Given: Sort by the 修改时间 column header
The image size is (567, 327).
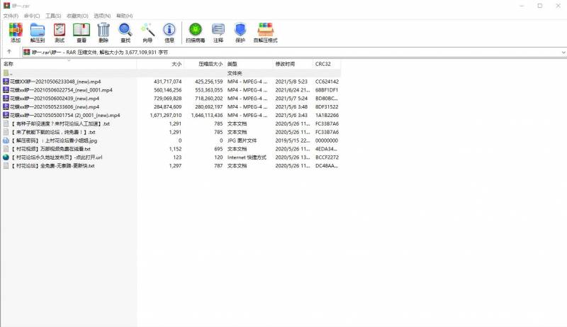Looking at the screenshot, I should coord(284,64).
